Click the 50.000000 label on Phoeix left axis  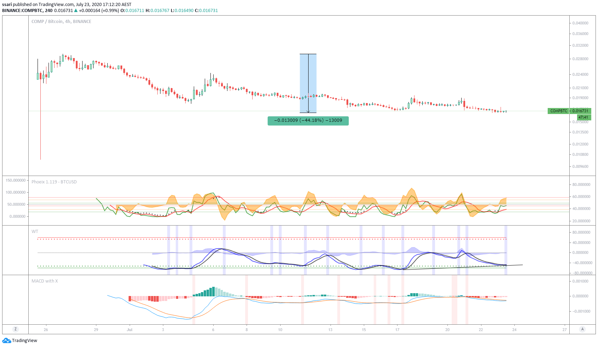point(16,205)
